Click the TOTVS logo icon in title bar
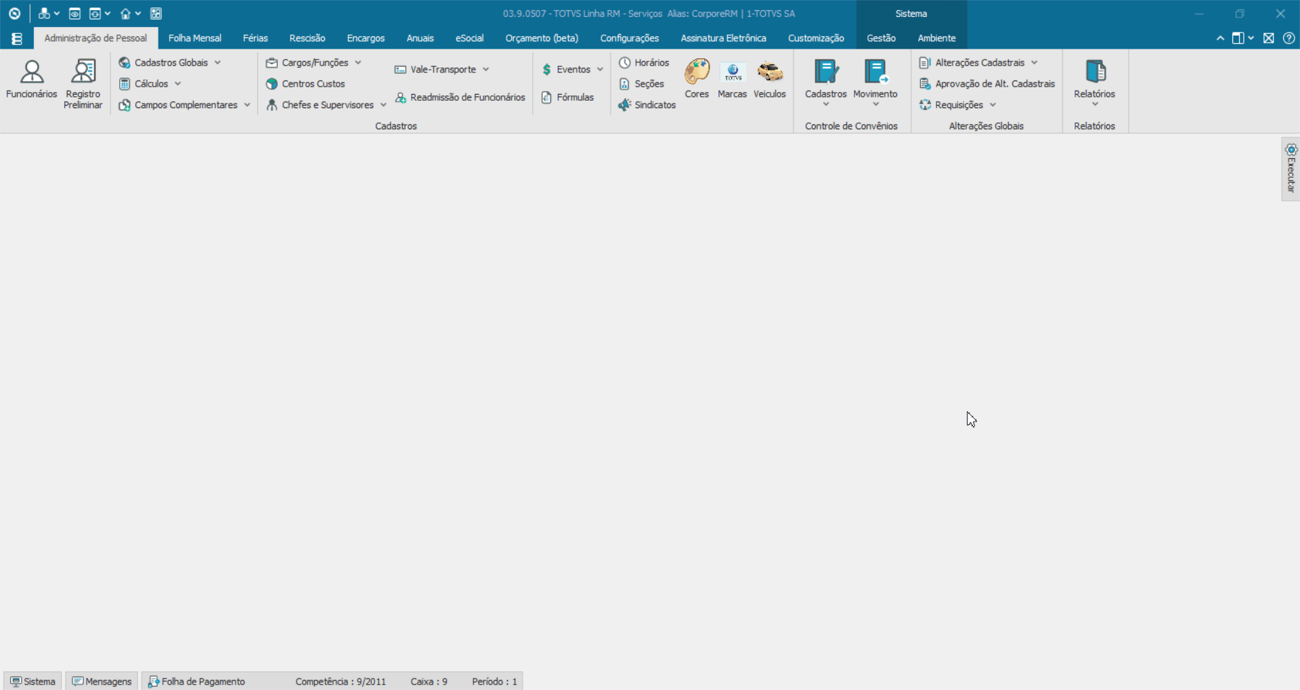1300x690 pixels. [14, 14]
